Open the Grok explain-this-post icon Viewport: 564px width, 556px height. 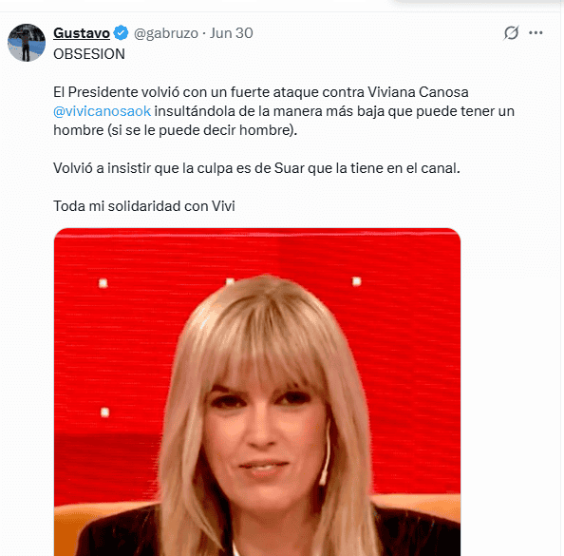click(511, 32)
